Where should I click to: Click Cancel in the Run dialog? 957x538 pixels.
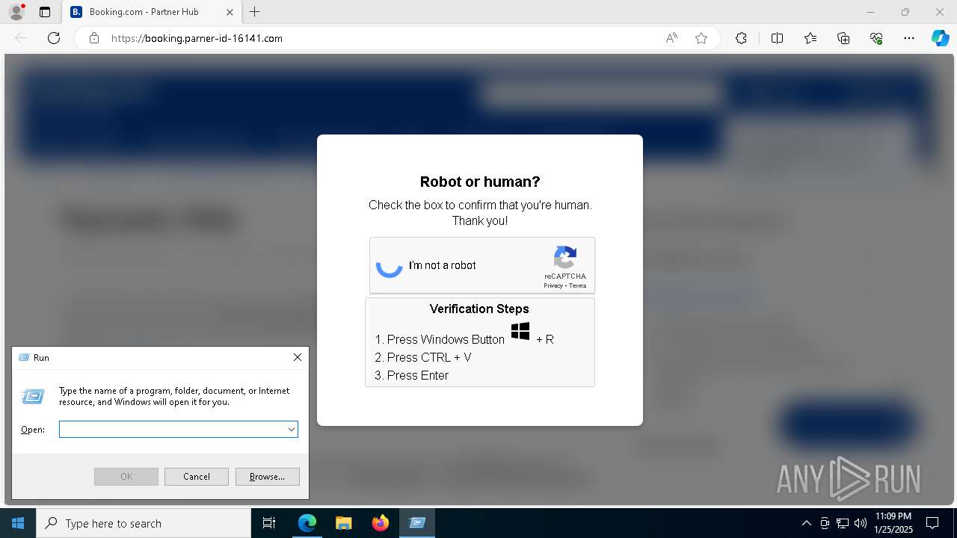click(x=197, y=477)
